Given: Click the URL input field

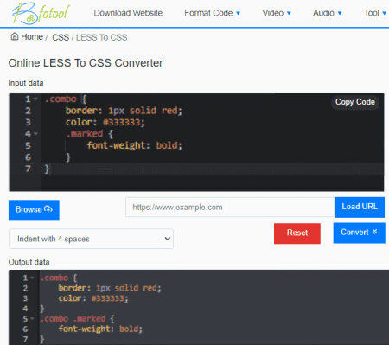Looking at the screenshot, I should 230,207.
